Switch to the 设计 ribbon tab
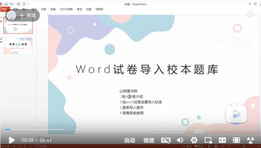The height and width of the screenshot is (148, 261). pyautogui.click(x=34, y=9)
